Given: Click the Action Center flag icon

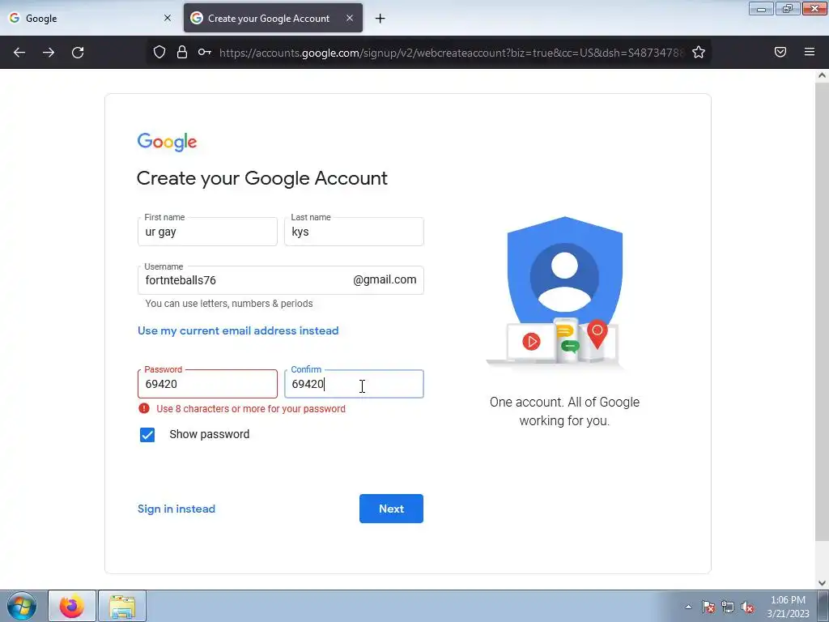Looking at the screenshot, I should 708,607.
